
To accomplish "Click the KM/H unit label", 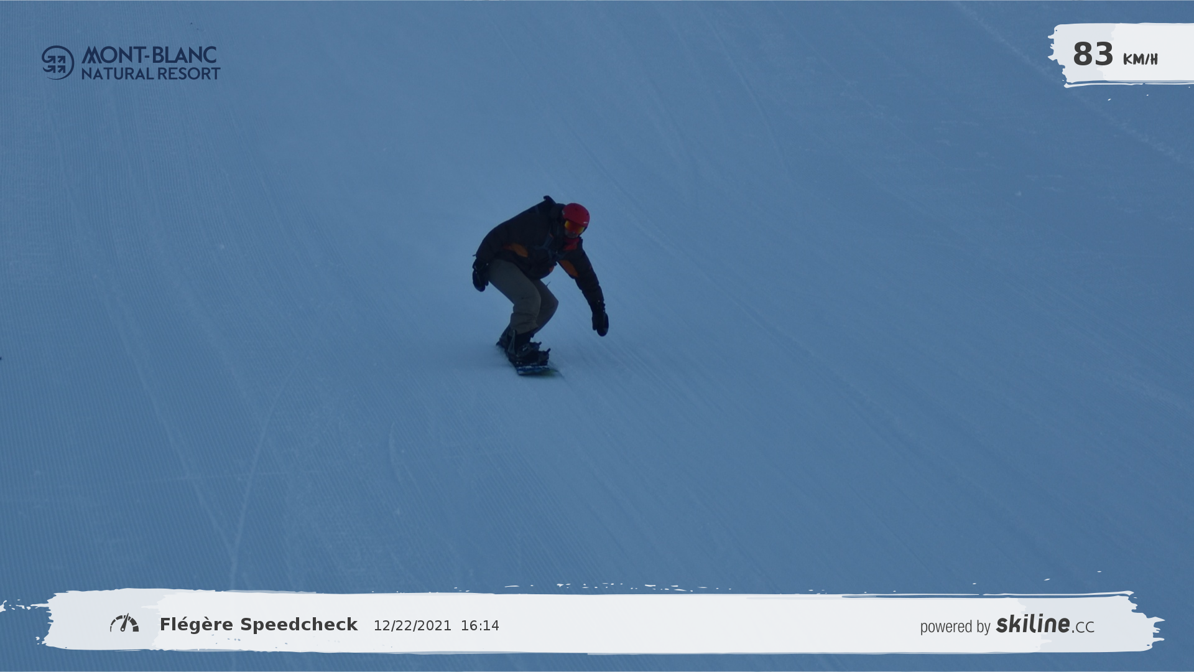I will (x=1140, y=60).
